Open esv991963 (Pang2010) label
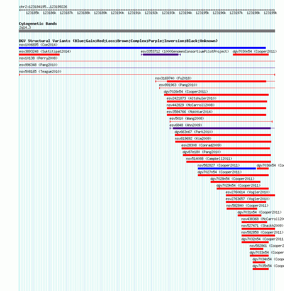 (178, 85)
